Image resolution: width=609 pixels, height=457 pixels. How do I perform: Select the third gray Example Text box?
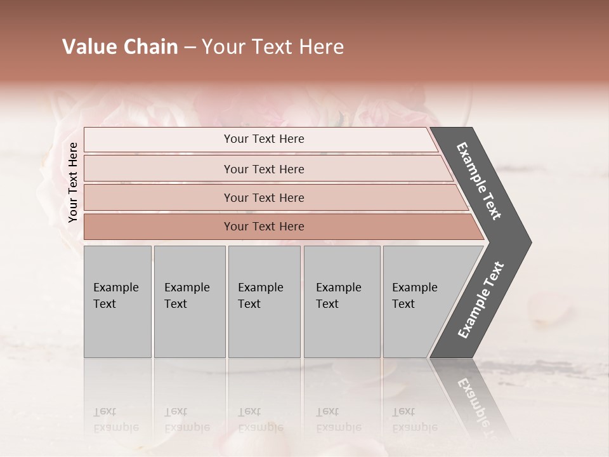tap(264, 301)
